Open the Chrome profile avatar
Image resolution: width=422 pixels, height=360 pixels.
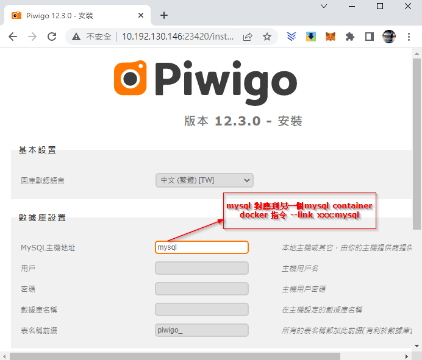point(389,37)
